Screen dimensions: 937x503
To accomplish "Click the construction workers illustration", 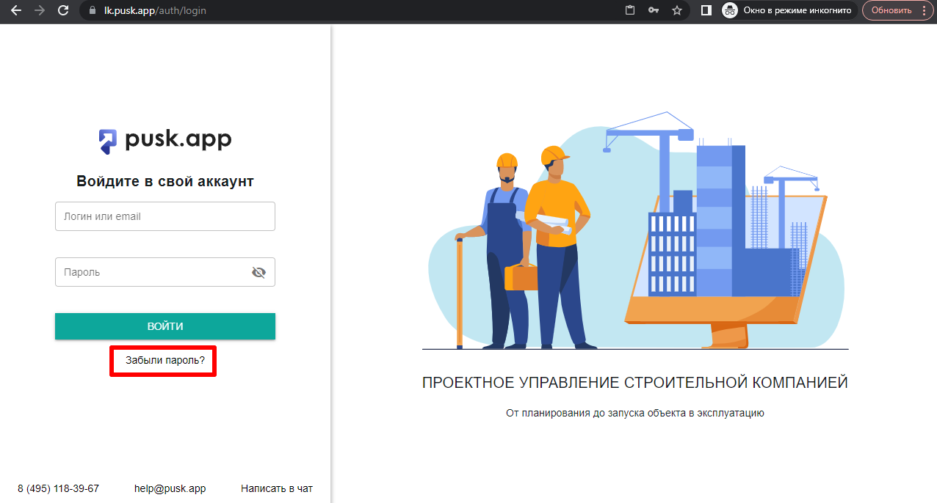I will coord(635,231).
